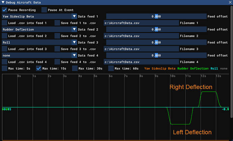Check Load .csv into feed 2
Image resolution: width=233 pixels, height=141 pixels.
click(x=5, y=36)
